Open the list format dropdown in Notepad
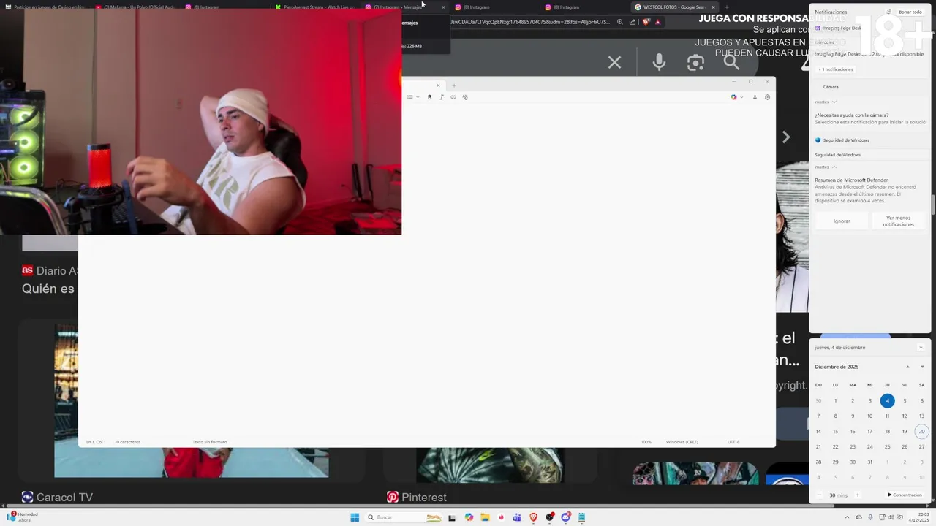Viewport: 936px width, 526px height. pos(412,97)
